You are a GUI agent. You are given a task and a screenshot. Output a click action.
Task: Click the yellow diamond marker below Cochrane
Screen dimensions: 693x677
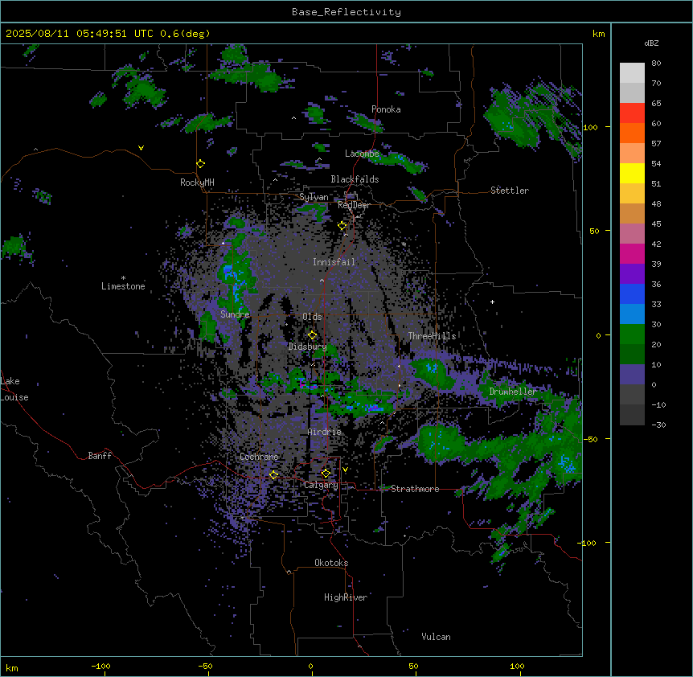[x=273, y=474]
